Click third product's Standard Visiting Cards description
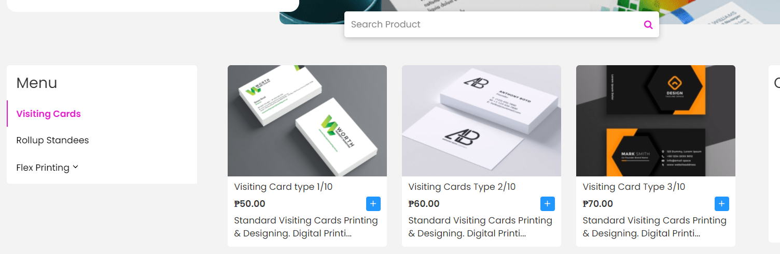This screenshot has height=254, width=780. coord(654,227)
